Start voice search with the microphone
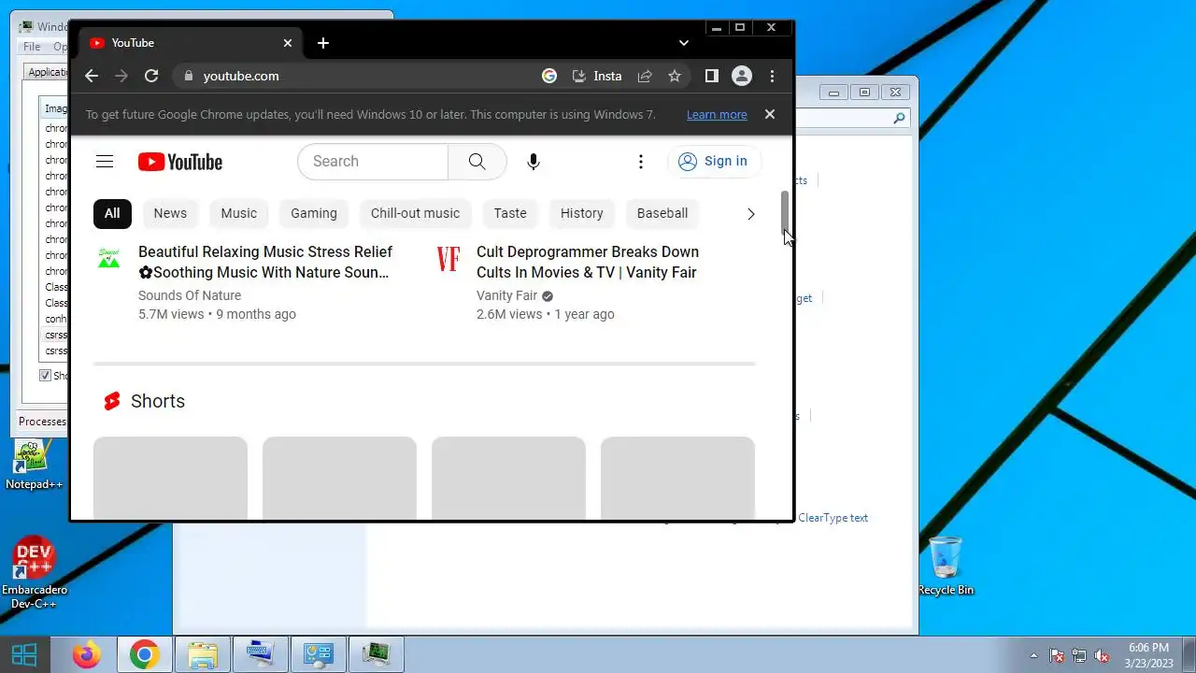This screenshot has width=1196, height=673. point(534,162)
